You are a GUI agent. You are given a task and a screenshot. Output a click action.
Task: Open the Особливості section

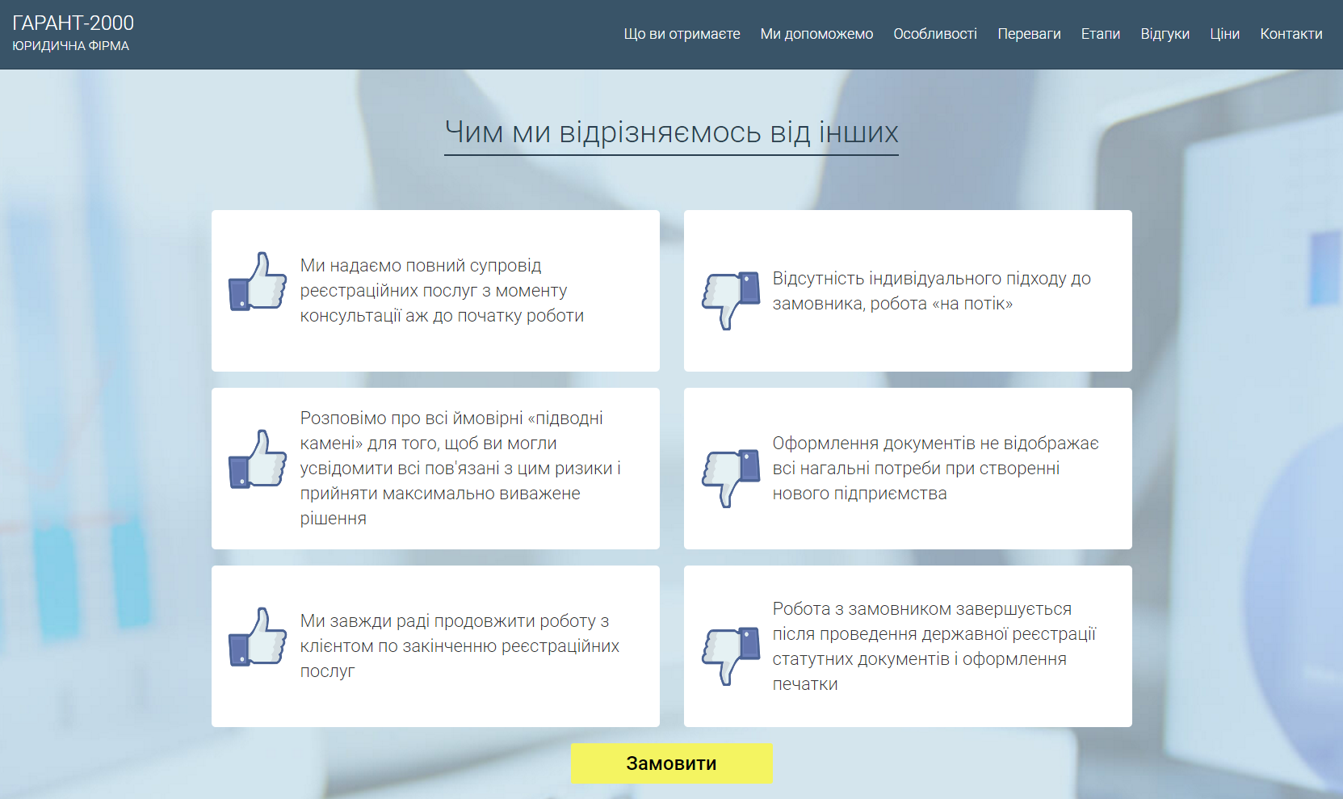click(x=935, y=34)
